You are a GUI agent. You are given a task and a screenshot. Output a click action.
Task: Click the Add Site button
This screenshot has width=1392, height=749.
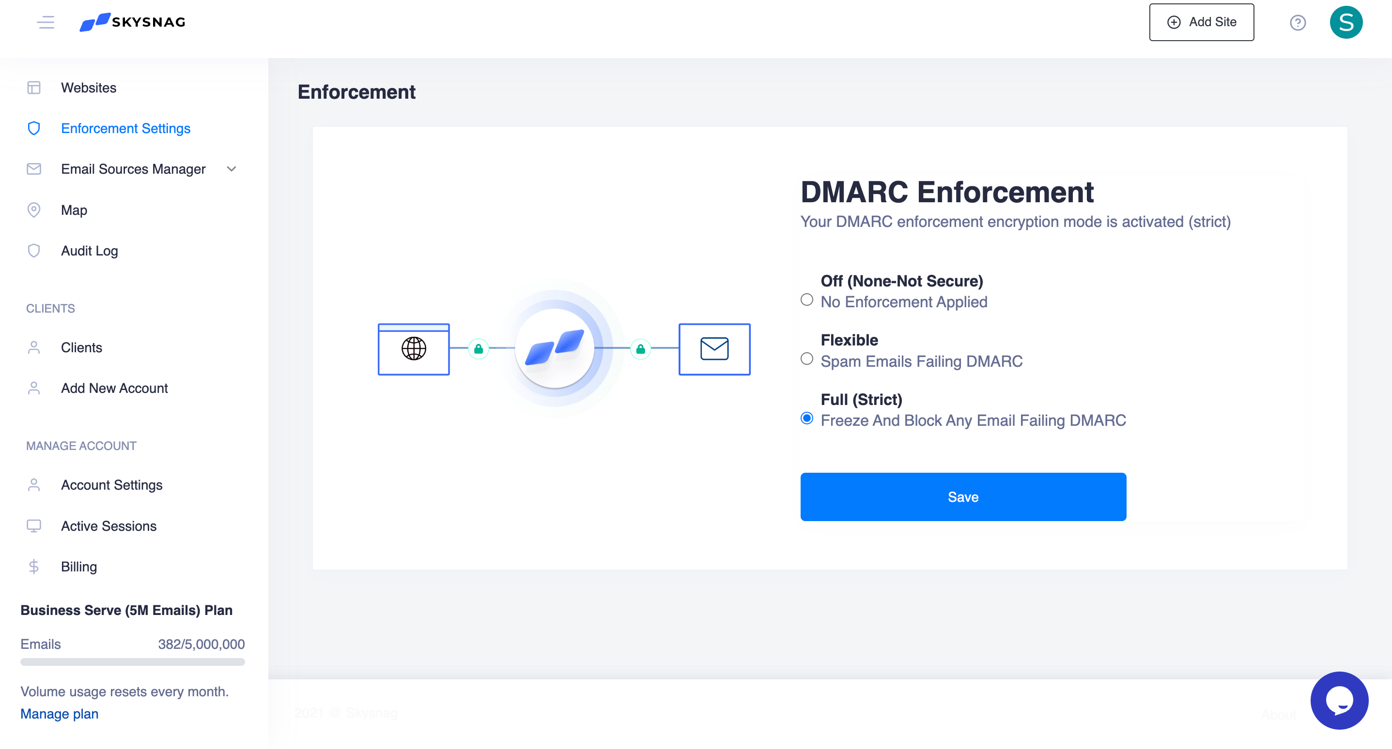[x=1201, y=22]
